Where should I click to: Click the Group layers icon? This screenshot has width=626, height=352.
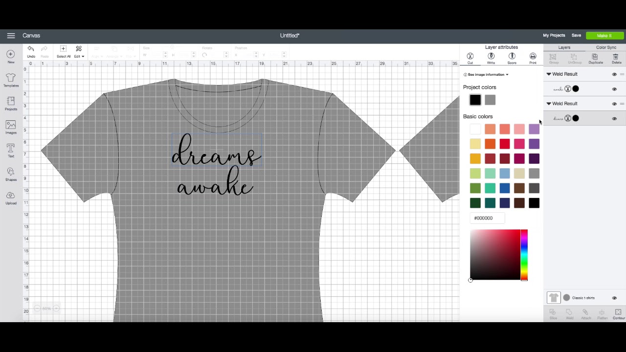(554, 59)
